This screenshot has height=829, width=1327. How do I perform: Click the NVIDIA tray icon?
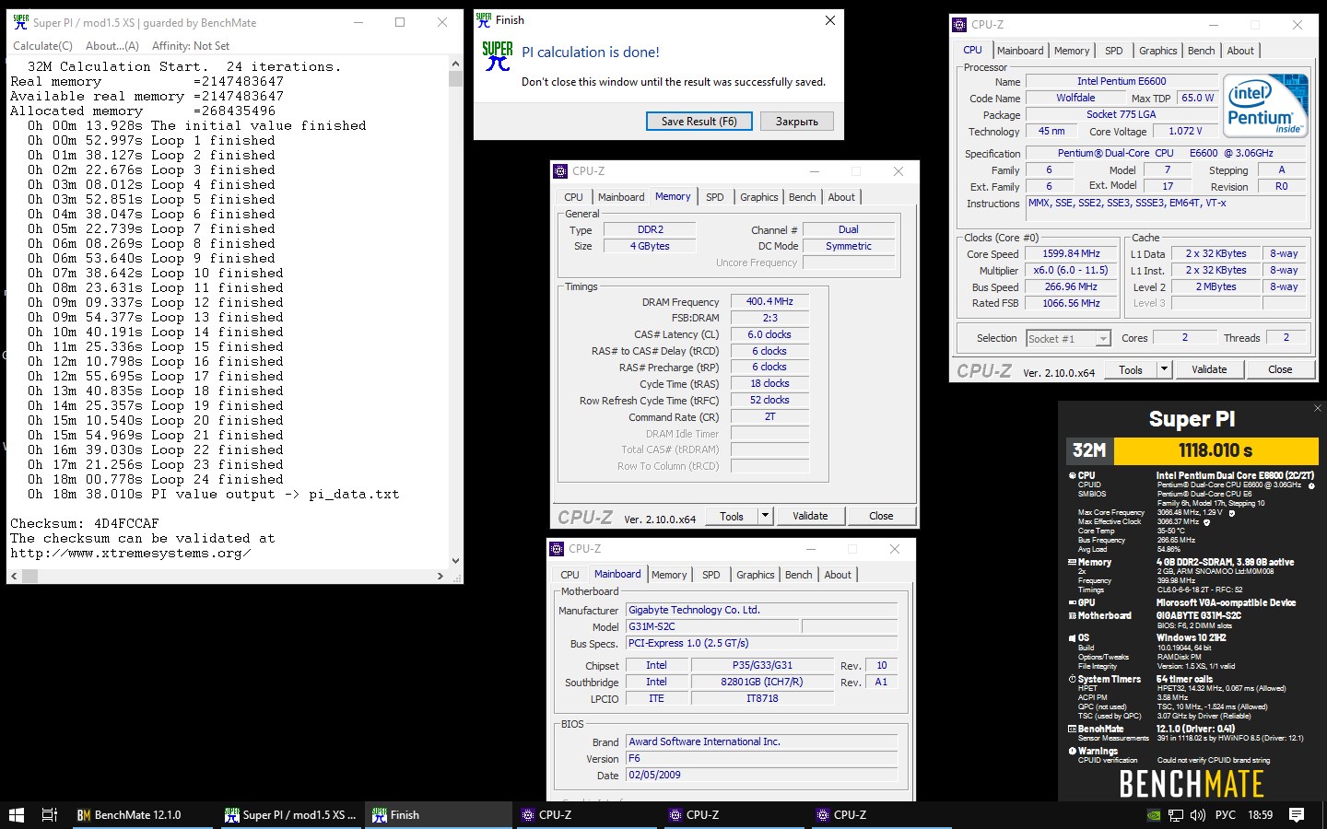(x=1153, y=815)
